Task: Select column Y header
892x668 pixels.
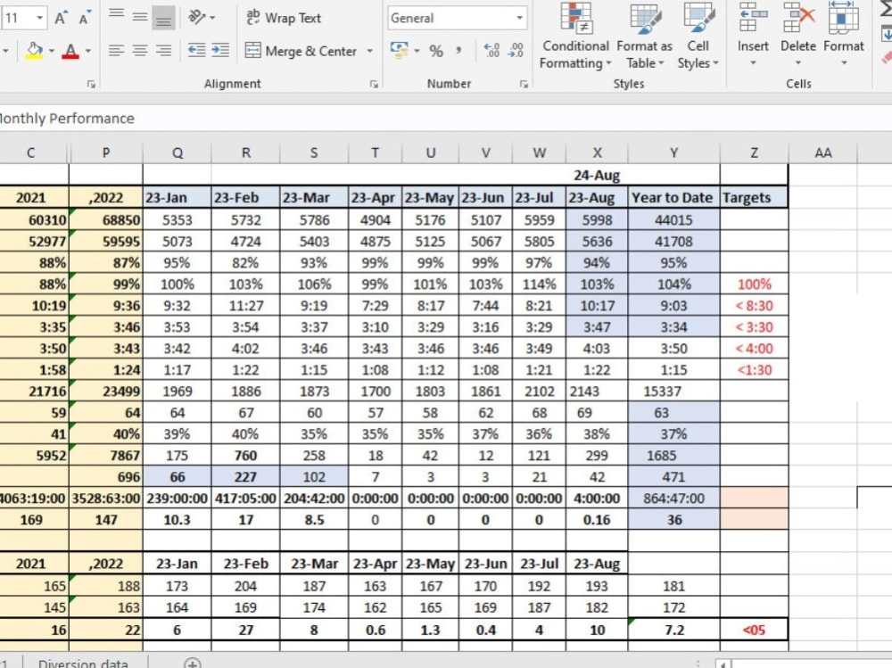Action: point(673,153)
